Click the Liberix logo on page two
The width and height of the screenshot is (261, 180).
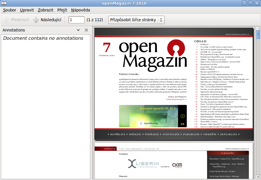pyautogui.click(x=143, y=164)
